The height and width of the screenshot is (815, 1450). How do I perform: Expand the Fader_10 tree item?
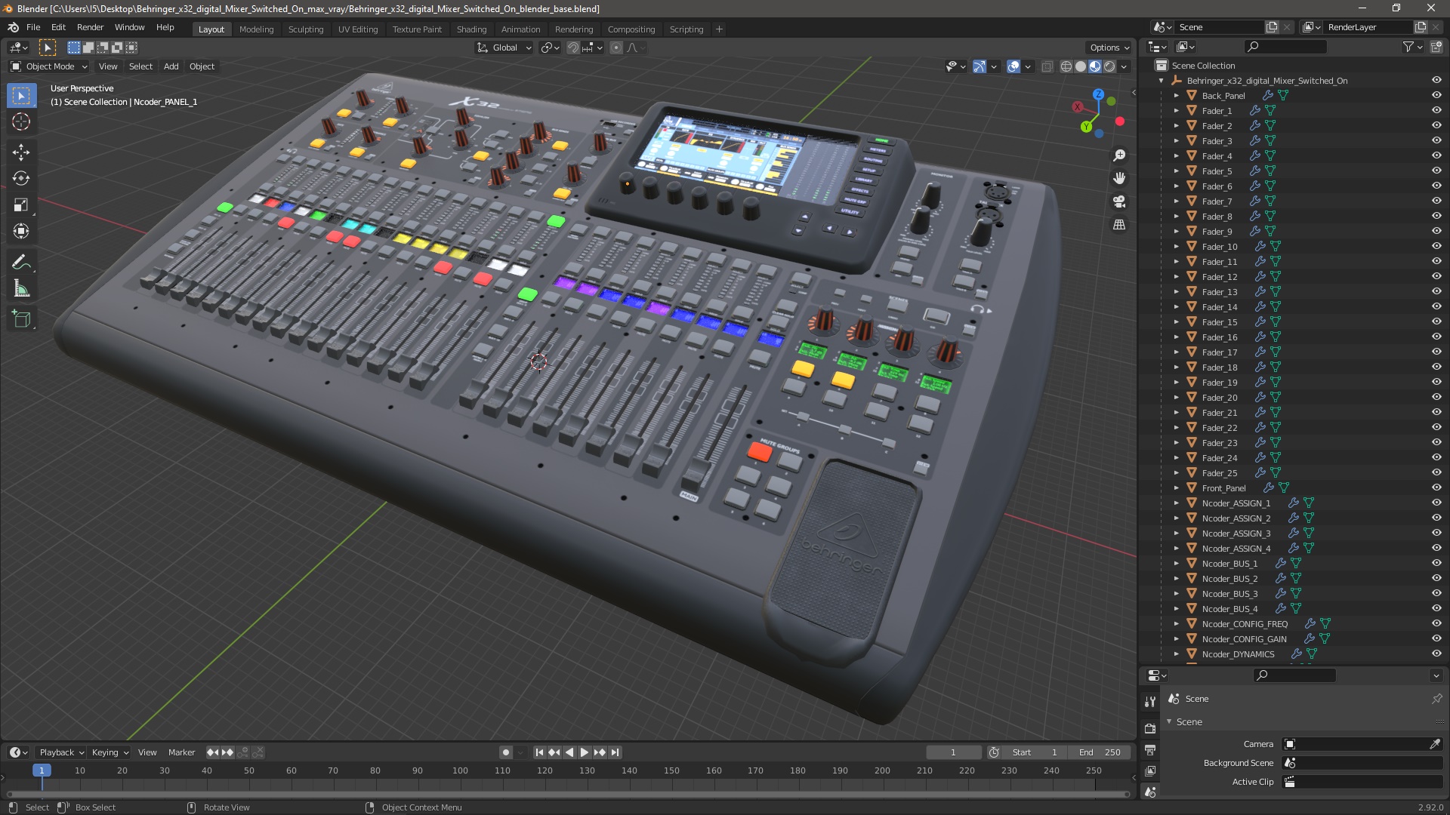[x=1177, y=247]
